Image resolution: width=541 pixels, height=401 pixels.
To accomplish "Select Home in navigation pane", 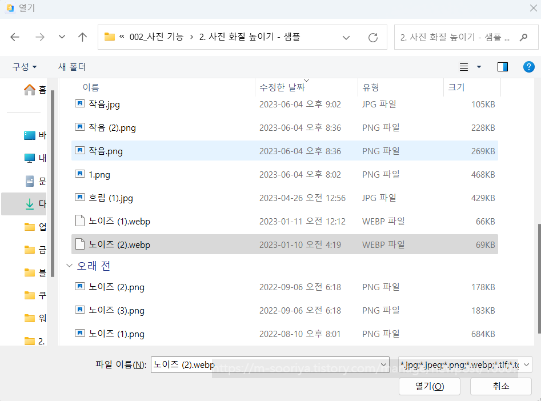I will [35, 90].
